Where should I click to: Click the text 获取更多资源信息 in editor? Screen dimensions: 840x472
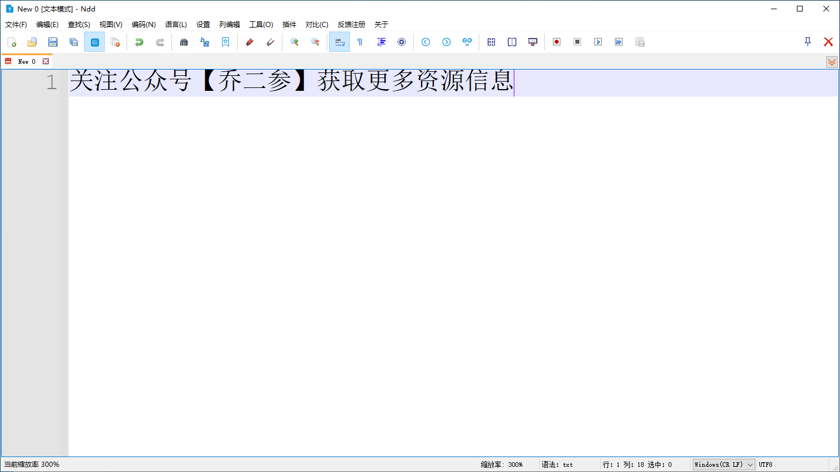tap(415, 81)
